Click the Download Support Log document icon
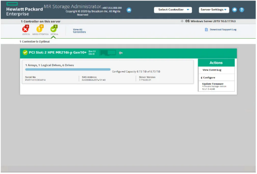The width and height of the screenshot is (257, 174). point(206,30)
